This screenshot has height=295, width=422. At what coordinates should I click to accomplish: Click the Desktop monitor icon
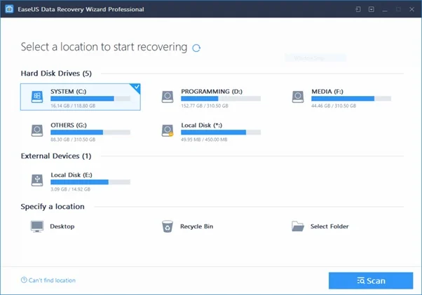(37, 226)
